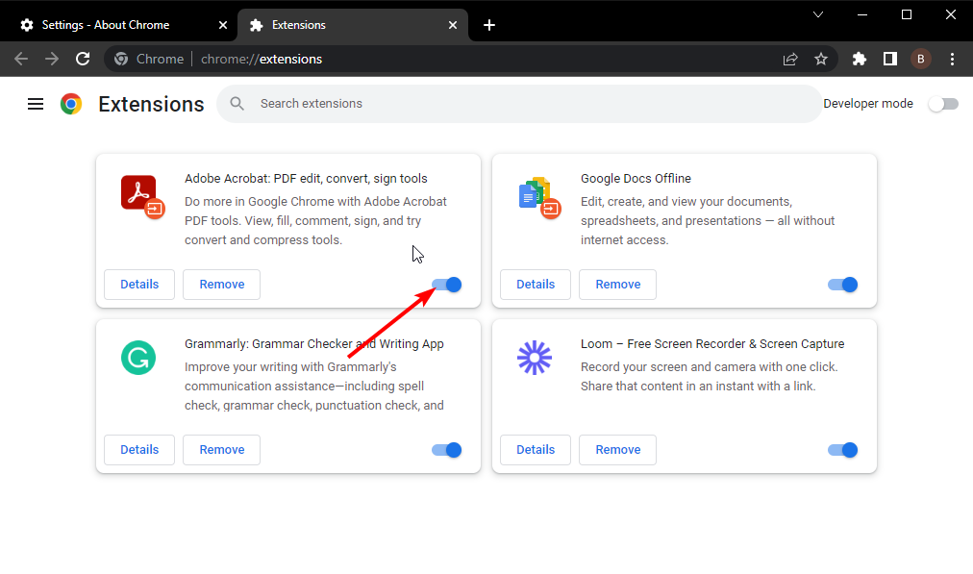The height and width of the screenshot is (574, 973).
Task: Go forward with the browser forward arrow
Action: pyautogui.click(x=52, y=59)
